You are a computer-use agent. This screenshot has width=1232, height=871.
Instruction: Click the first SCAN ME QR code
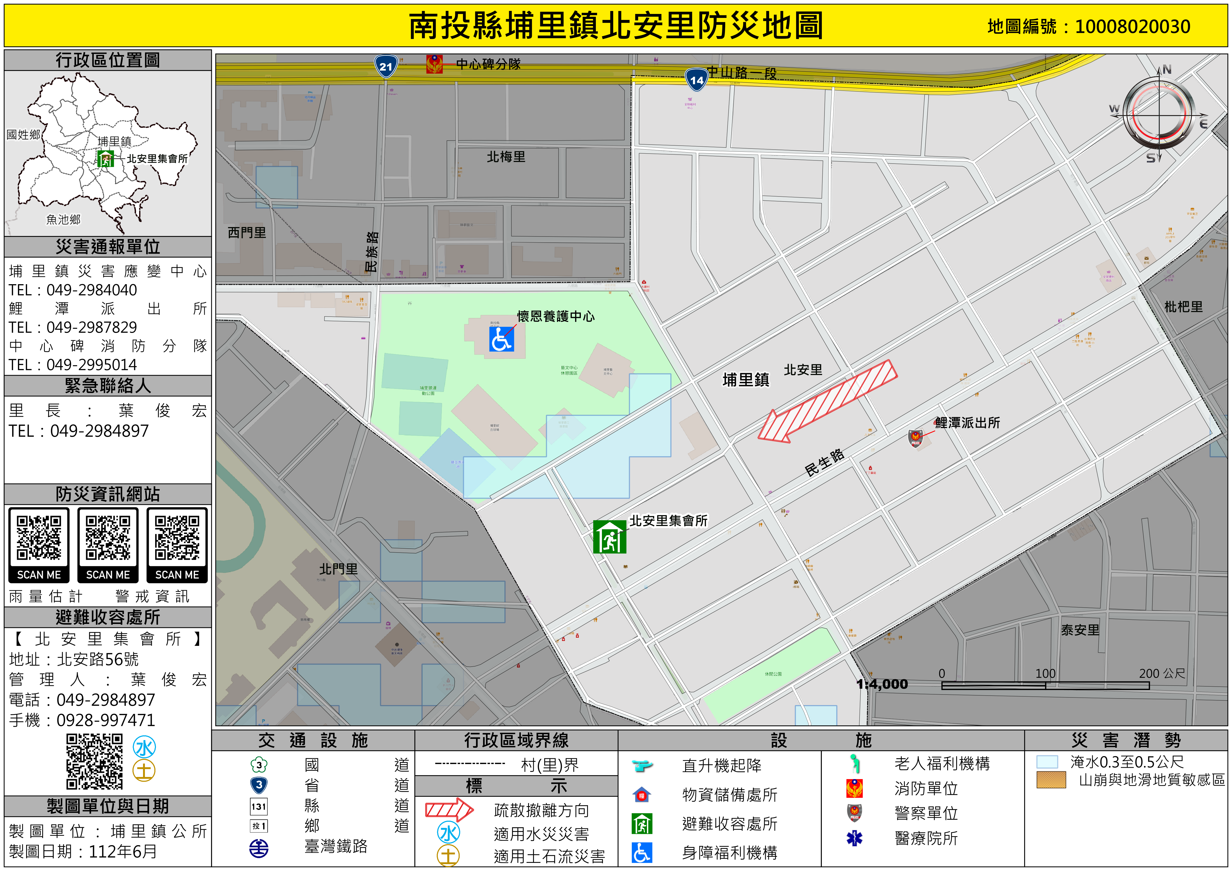click(x=39, y=538)
